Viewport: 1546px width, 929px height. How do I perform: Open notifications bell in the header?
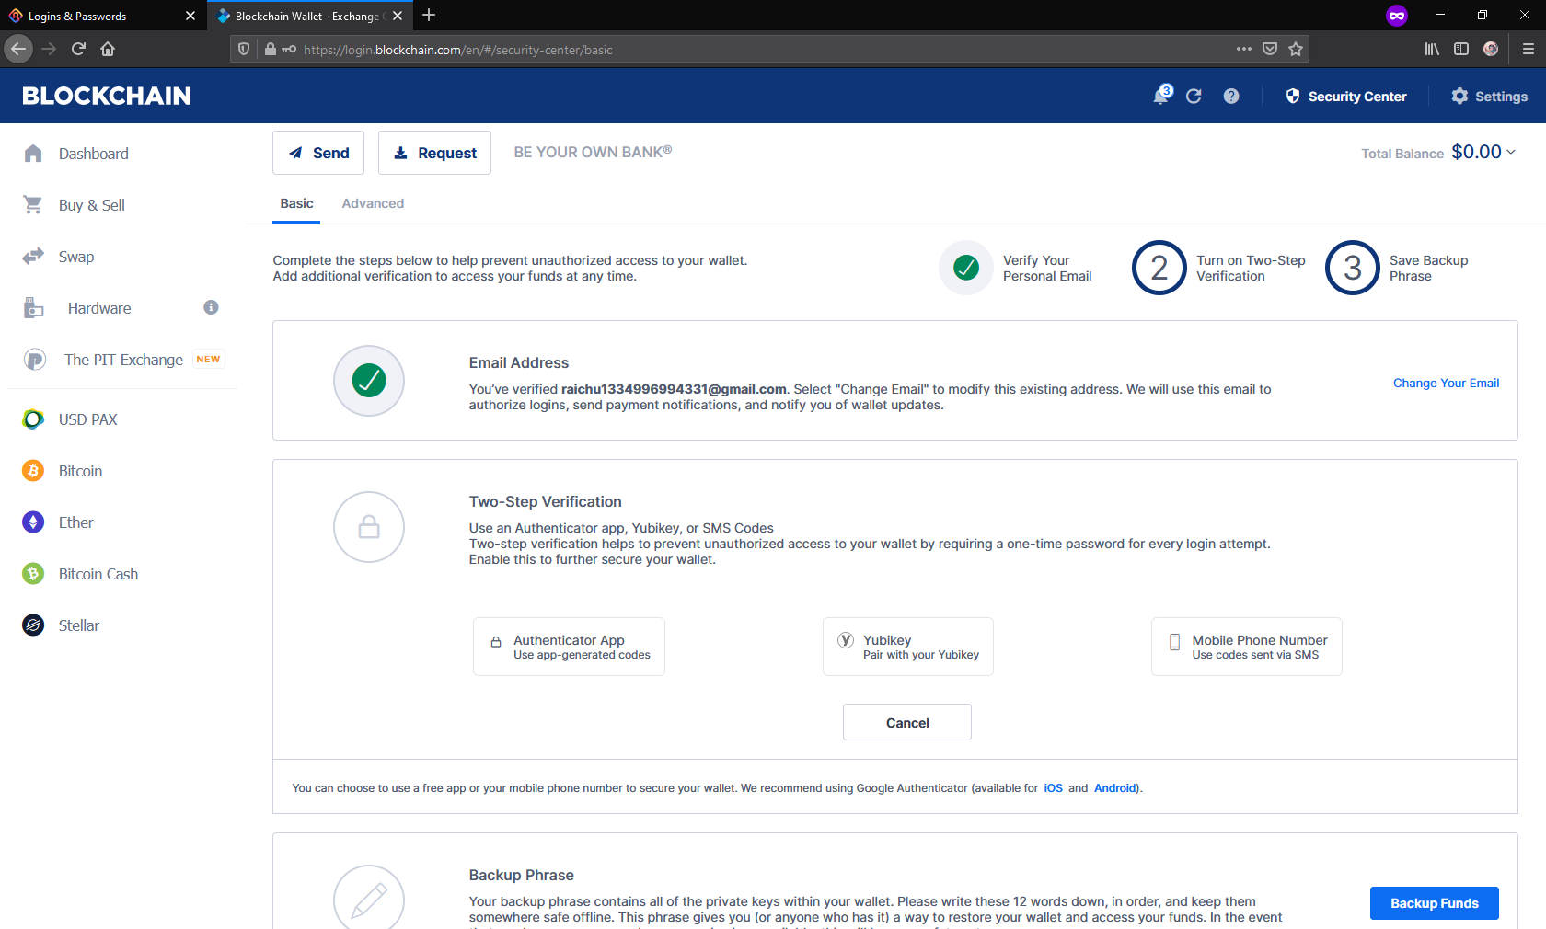click(1162, 96)
